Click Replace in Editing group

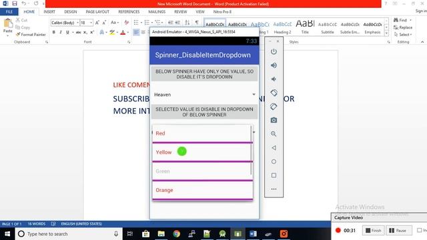pos(403,27)
